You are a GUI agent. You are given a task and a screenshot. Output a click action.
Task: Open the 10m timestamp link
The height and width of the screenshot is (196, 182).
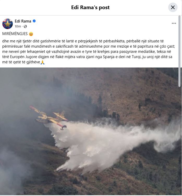tap(18, 26)
